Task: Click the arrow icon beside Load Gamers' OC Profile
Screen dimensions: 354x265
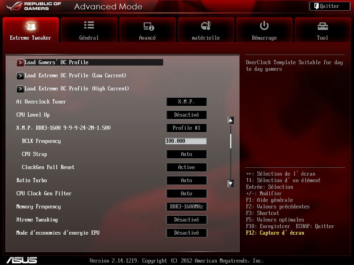Action: point(20,63)
